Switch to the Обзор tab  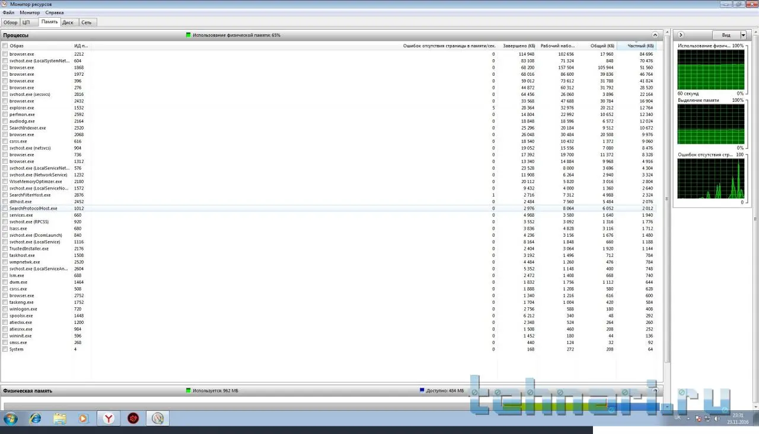[11, 22]
